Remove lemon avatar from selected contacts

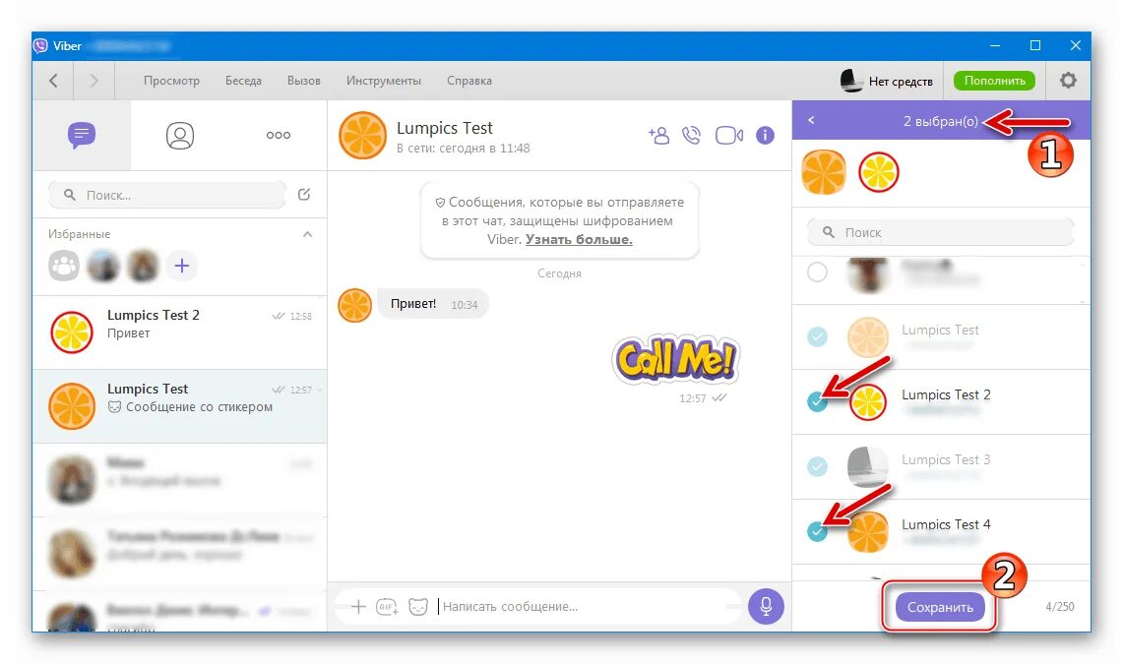pos(879,172)
